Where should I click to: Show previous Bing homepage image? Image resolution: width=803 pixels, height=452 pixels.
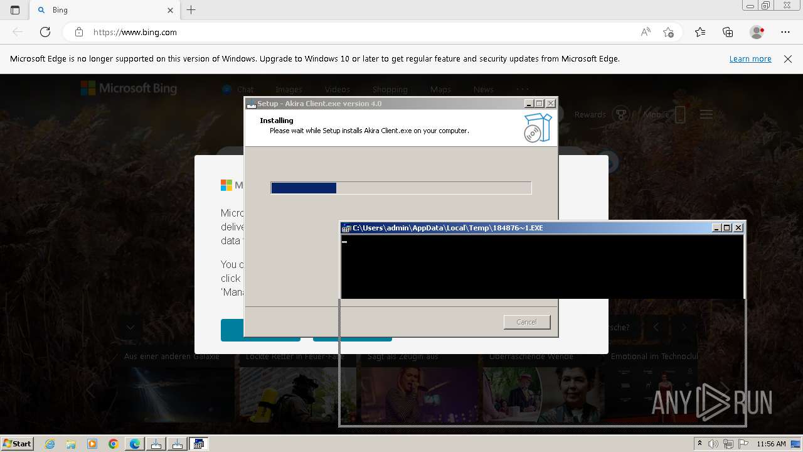click(656, 327)
